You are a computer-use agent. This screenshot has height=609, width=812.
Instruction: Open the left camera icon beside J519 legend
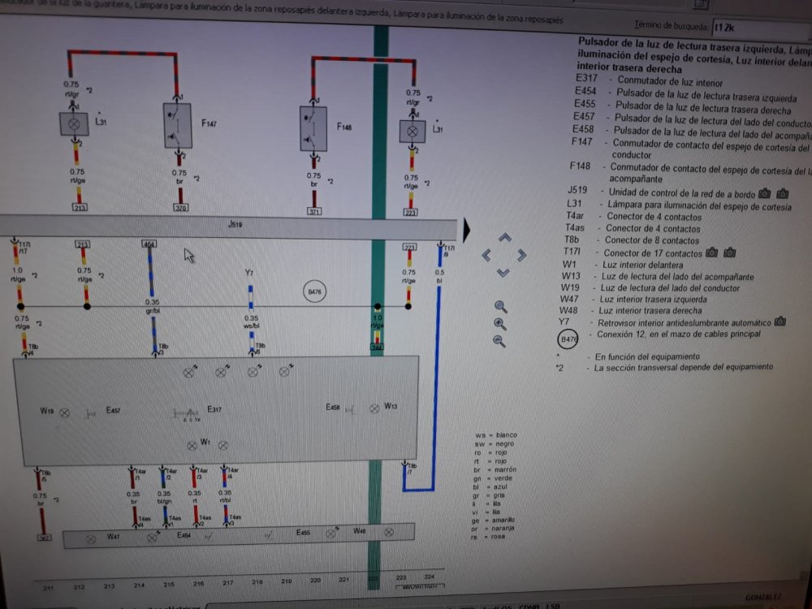[x=764, y=194]
